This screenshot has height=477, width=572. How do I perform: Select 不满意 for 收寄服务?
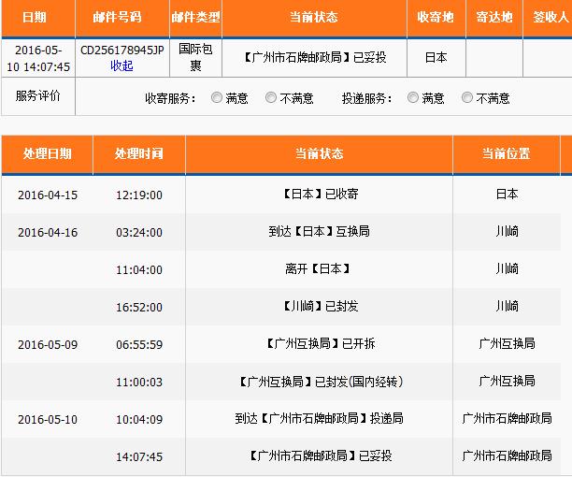point(271,97)
